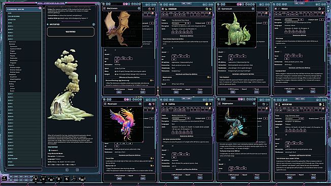Click the round icon in Plasmasoar image title
Image resolution: width=331 pixels, height=186 pixels.
click(x=140, y=104)
